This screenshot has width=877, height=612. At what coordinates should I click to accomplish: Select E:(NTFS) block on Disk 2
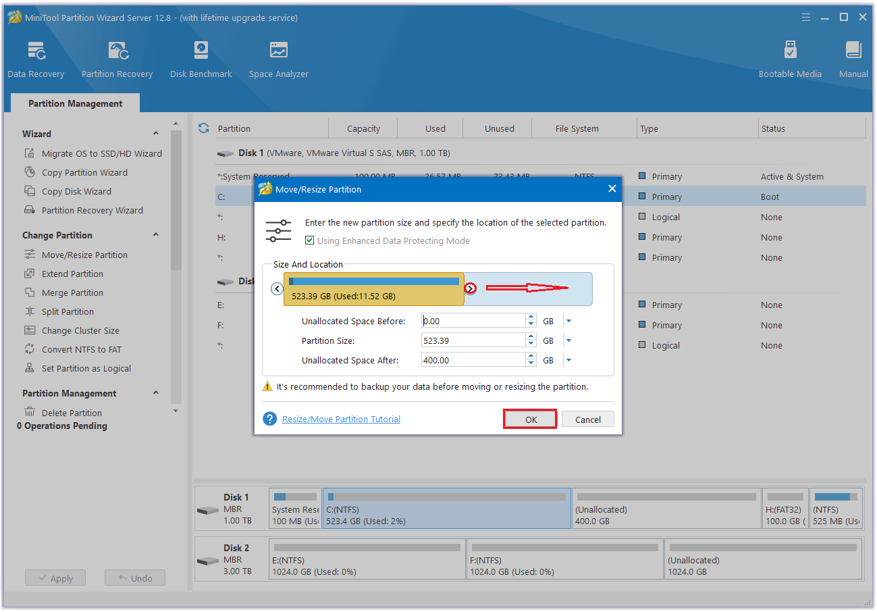(367, 559)
